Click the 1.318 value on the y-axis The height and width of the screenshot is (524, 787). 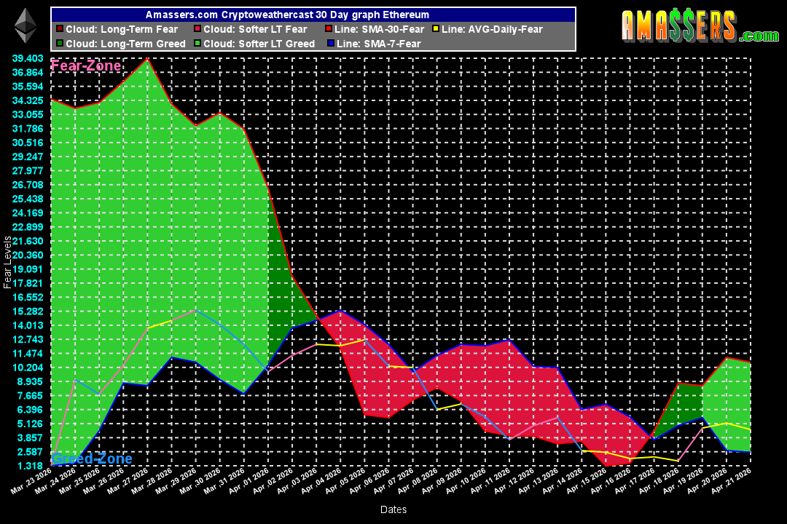pos(29,466)
